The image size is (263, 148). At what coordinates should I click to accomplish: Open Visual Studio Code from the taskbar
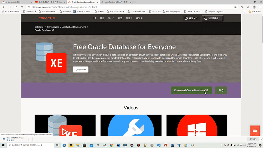(159, 145)
